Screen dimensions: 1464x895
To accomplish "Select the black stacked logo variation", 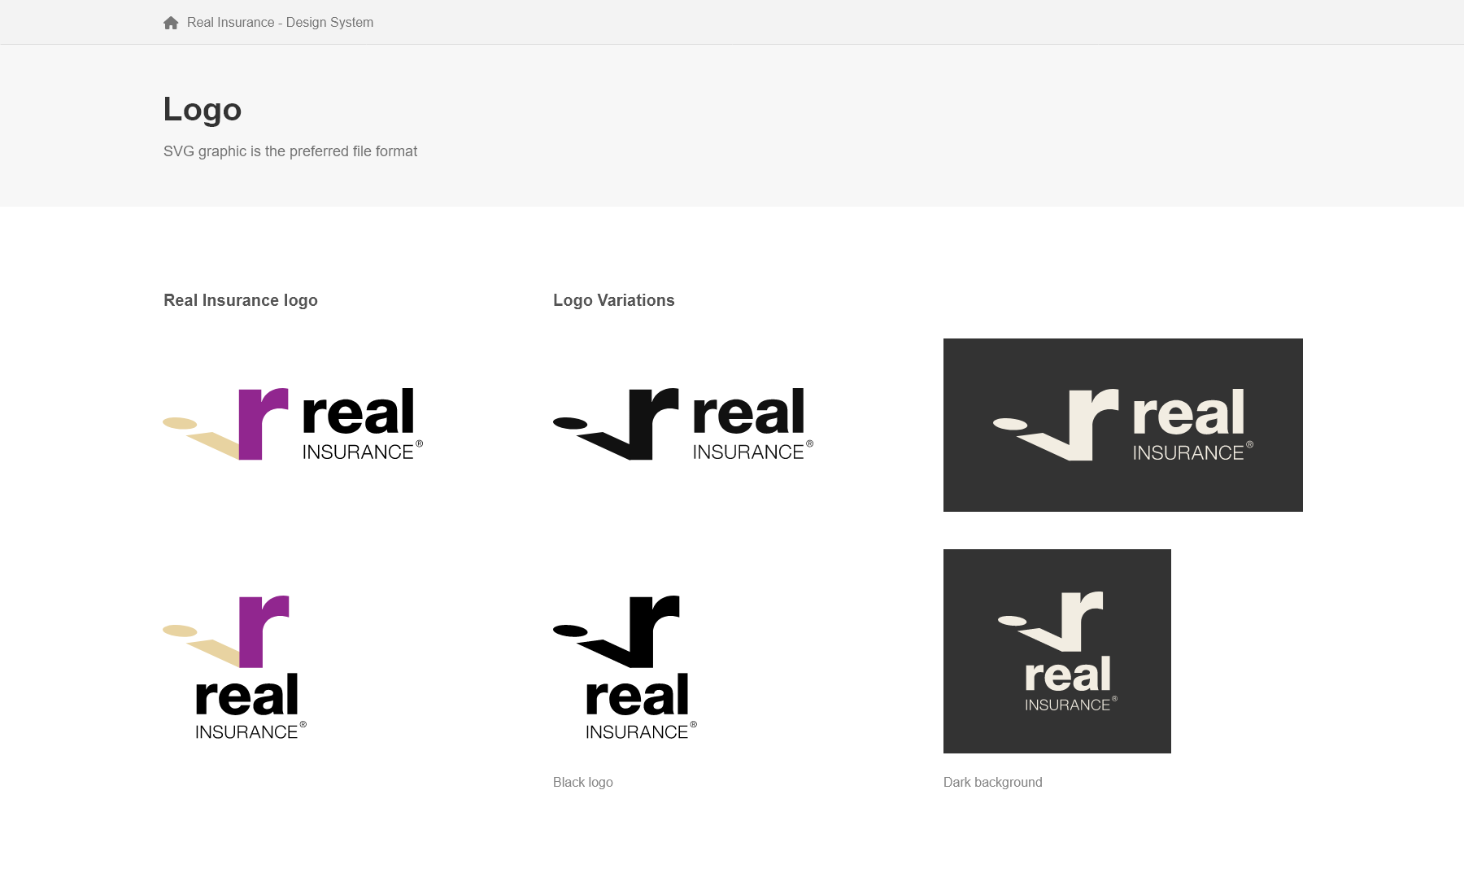I will pos(625,667).
